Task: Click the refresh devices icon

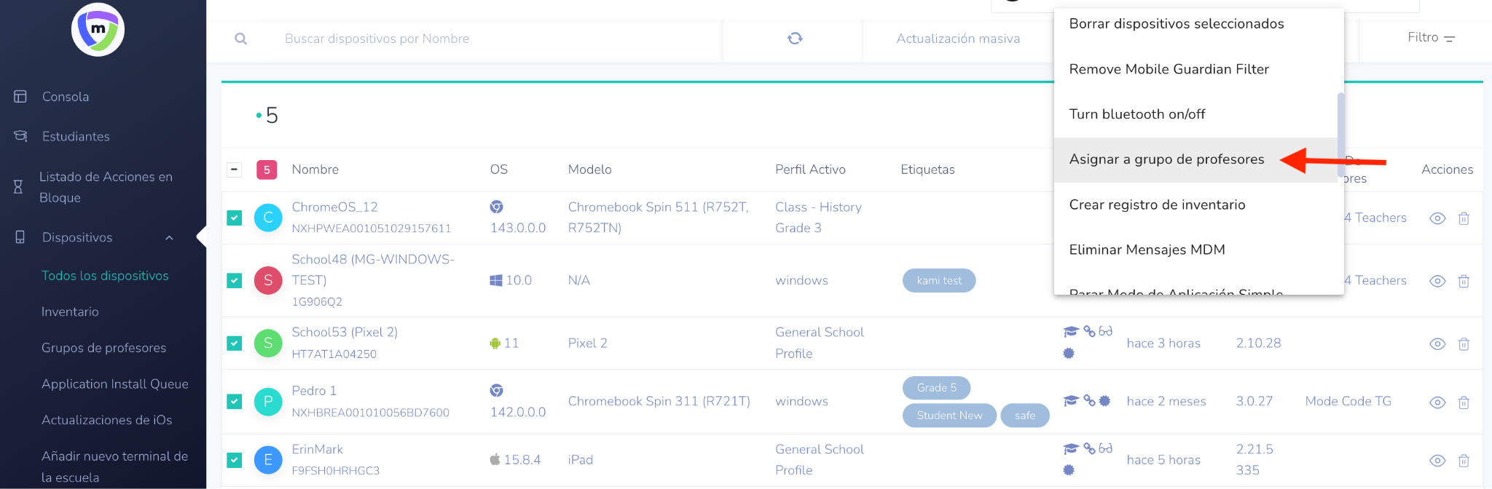Action: point(795,39)
